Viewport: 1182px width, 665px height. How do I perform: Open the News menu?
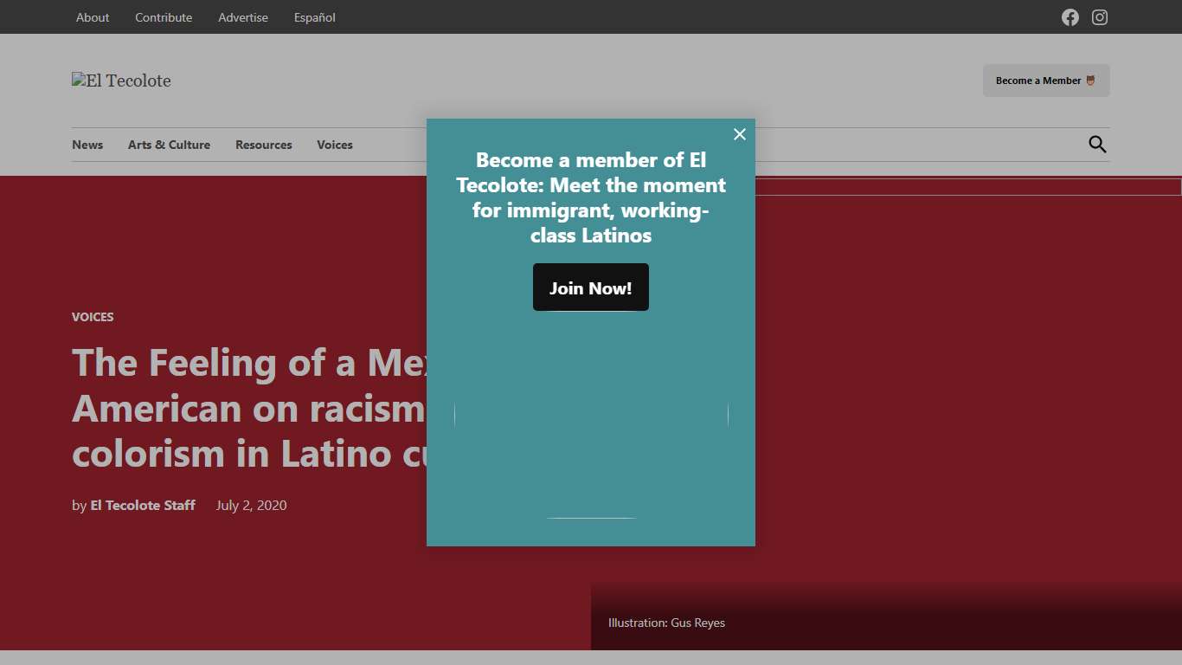point(87,145)
